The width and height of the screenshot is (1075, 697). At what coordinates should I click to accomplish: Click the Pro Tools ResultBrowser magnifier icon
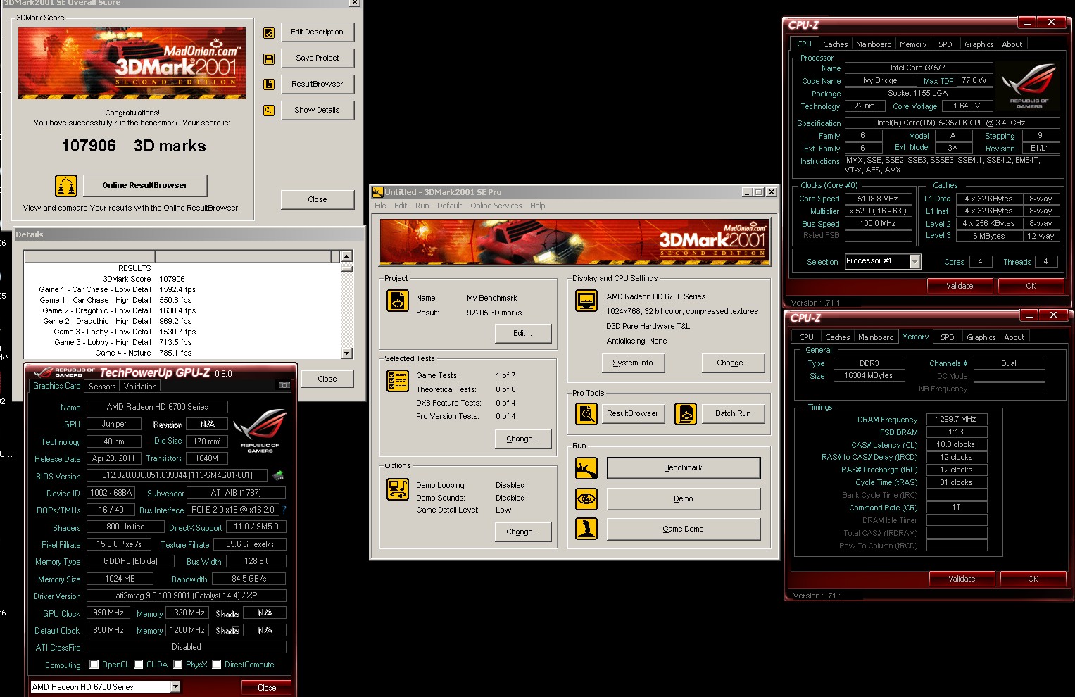[586, 414]
